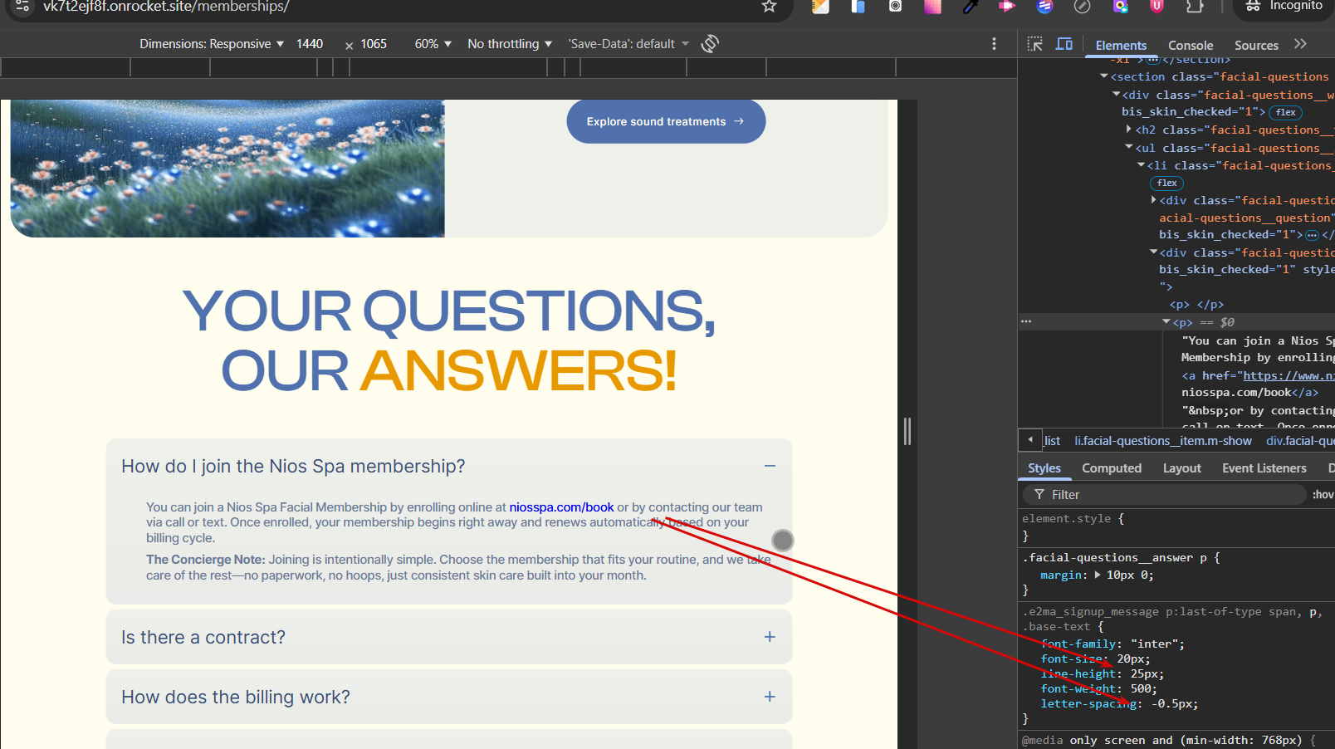Click the pink gradient square extension icon

tap(933, 6)
